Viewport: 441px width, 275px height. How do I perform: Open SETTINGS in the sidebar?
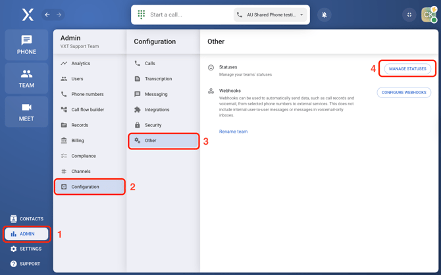(x=26, y=249)
